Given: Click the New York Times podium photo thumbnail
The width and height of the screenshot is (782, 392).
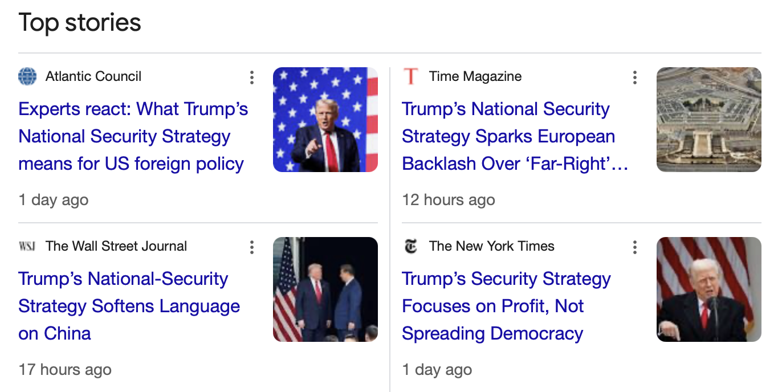Looking at the screenshot, I should (x=708, y=289).
